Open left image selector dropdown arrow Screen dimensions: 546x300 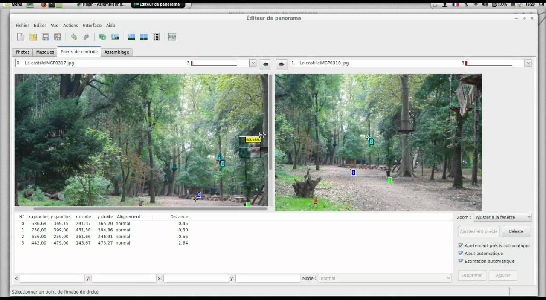[253, 63]
